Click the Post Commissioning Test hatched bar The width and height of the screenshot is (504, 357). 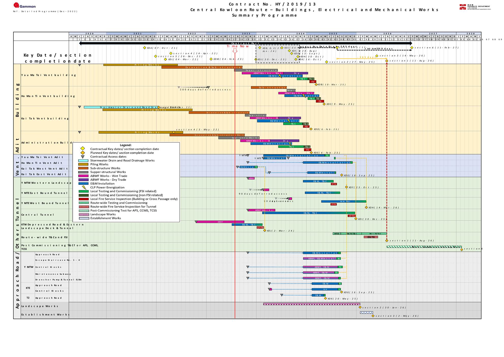tap(424, 247)
